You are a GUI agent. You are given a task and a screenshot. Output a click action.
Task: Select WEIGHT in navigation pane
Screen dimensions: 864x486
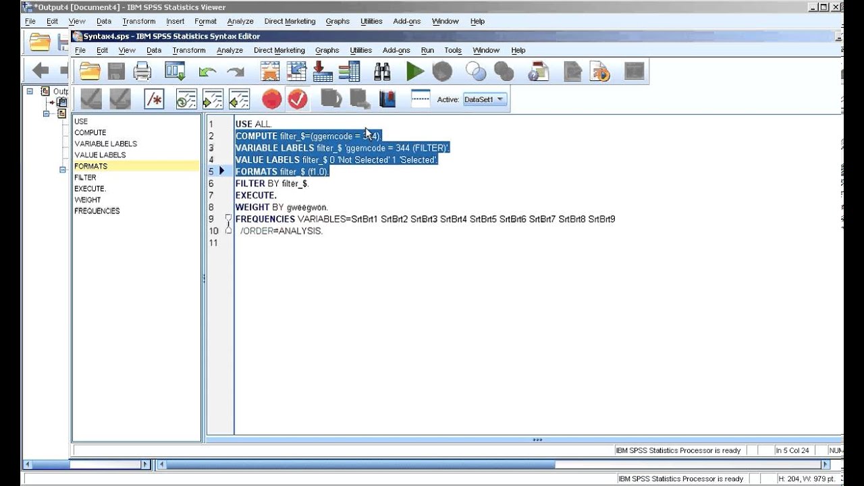(88, 200)
